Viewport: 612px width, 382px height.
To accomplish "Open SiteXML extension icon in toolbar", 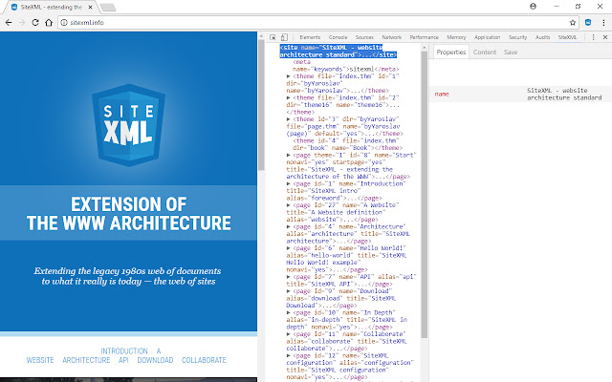I will pos(588,23).
